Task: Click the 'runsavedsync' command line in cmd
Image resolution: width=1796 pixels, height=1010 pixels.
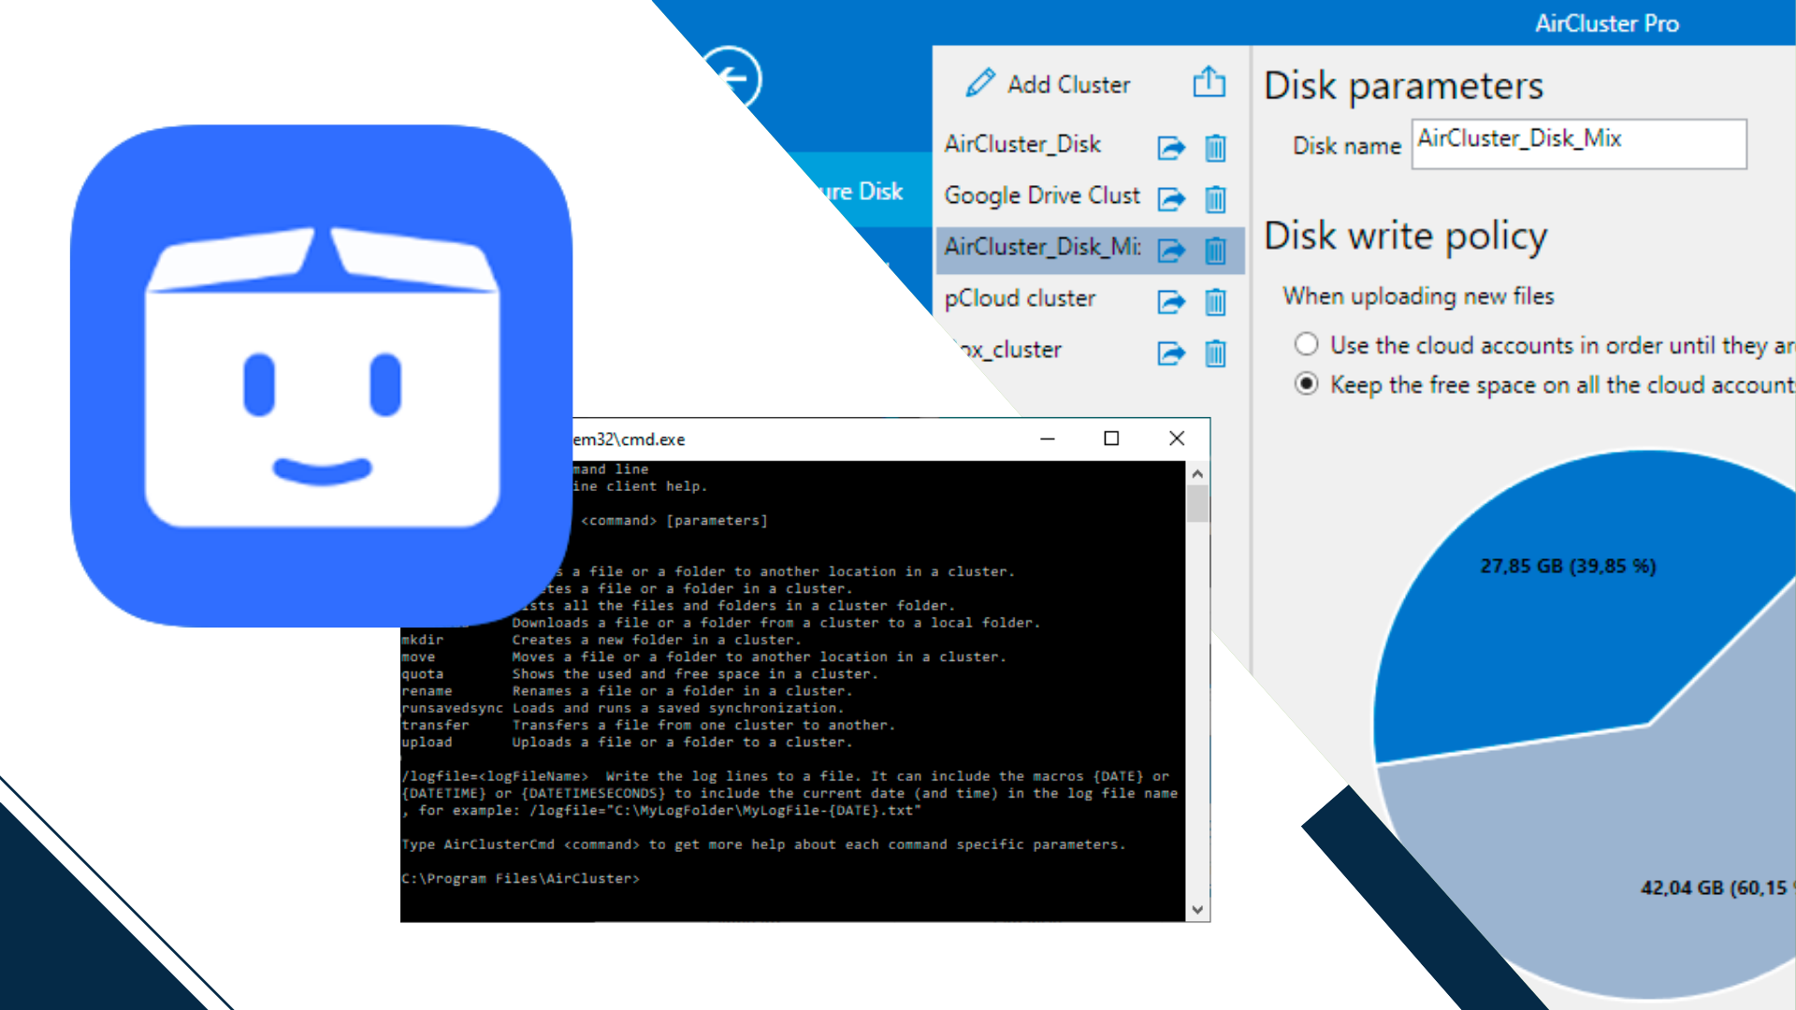Action: pos(623,708)
